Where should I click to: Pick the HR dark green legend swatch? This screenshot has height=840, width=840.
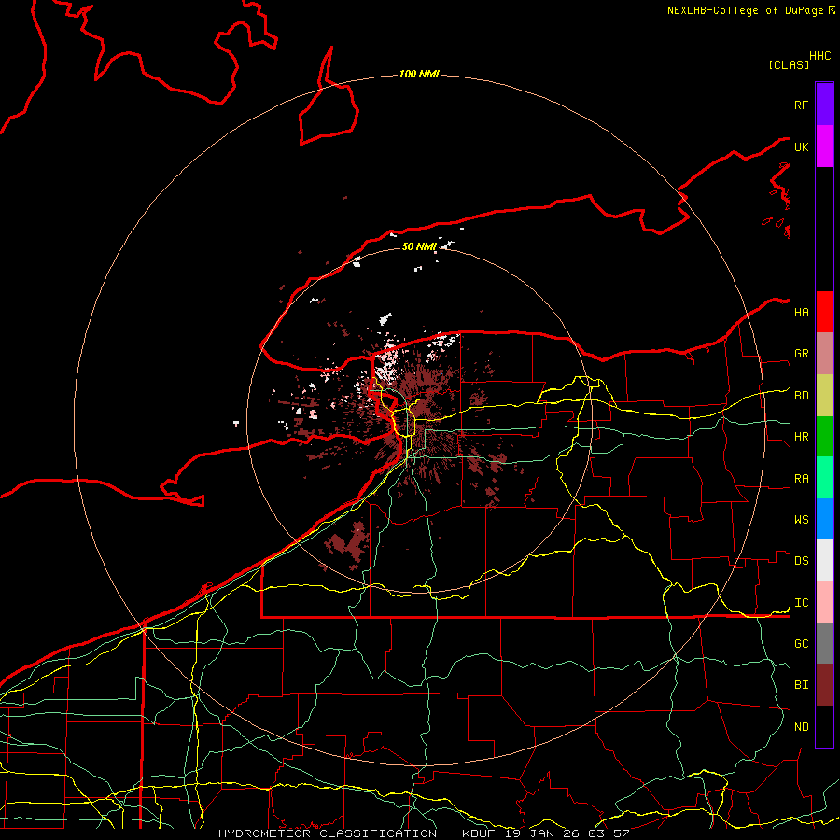(x=824, y=436)
